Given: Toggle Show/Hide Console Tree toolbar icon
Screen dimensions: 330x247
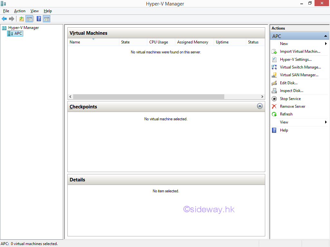Looking at the screenshot, I should (x=29, y=19).
